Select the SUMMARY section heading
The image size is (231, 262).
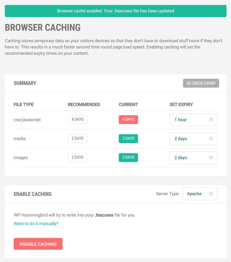(25, 83)
